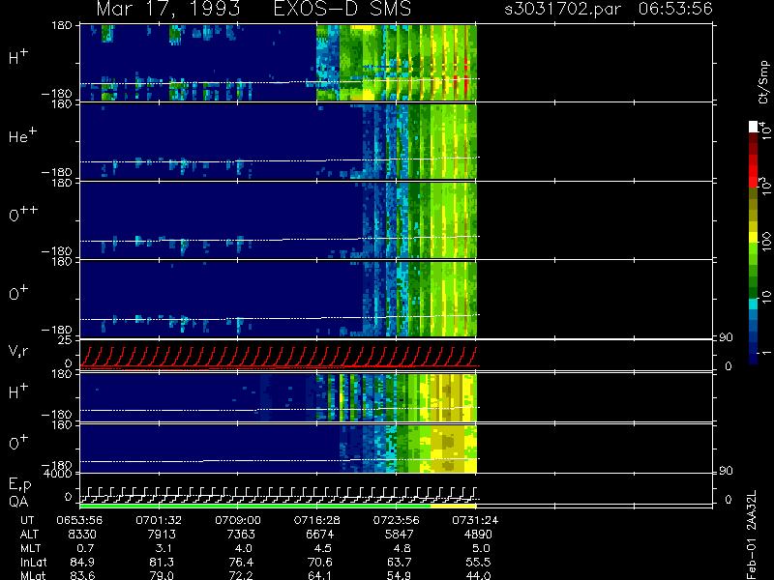Select the UT value "0731:24"
This screenshot has width=774, height=580.
coord(475,520)
